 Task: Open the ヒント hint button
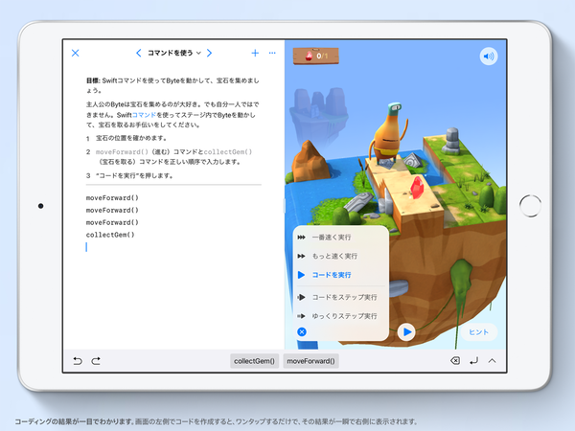coord(479,332)
